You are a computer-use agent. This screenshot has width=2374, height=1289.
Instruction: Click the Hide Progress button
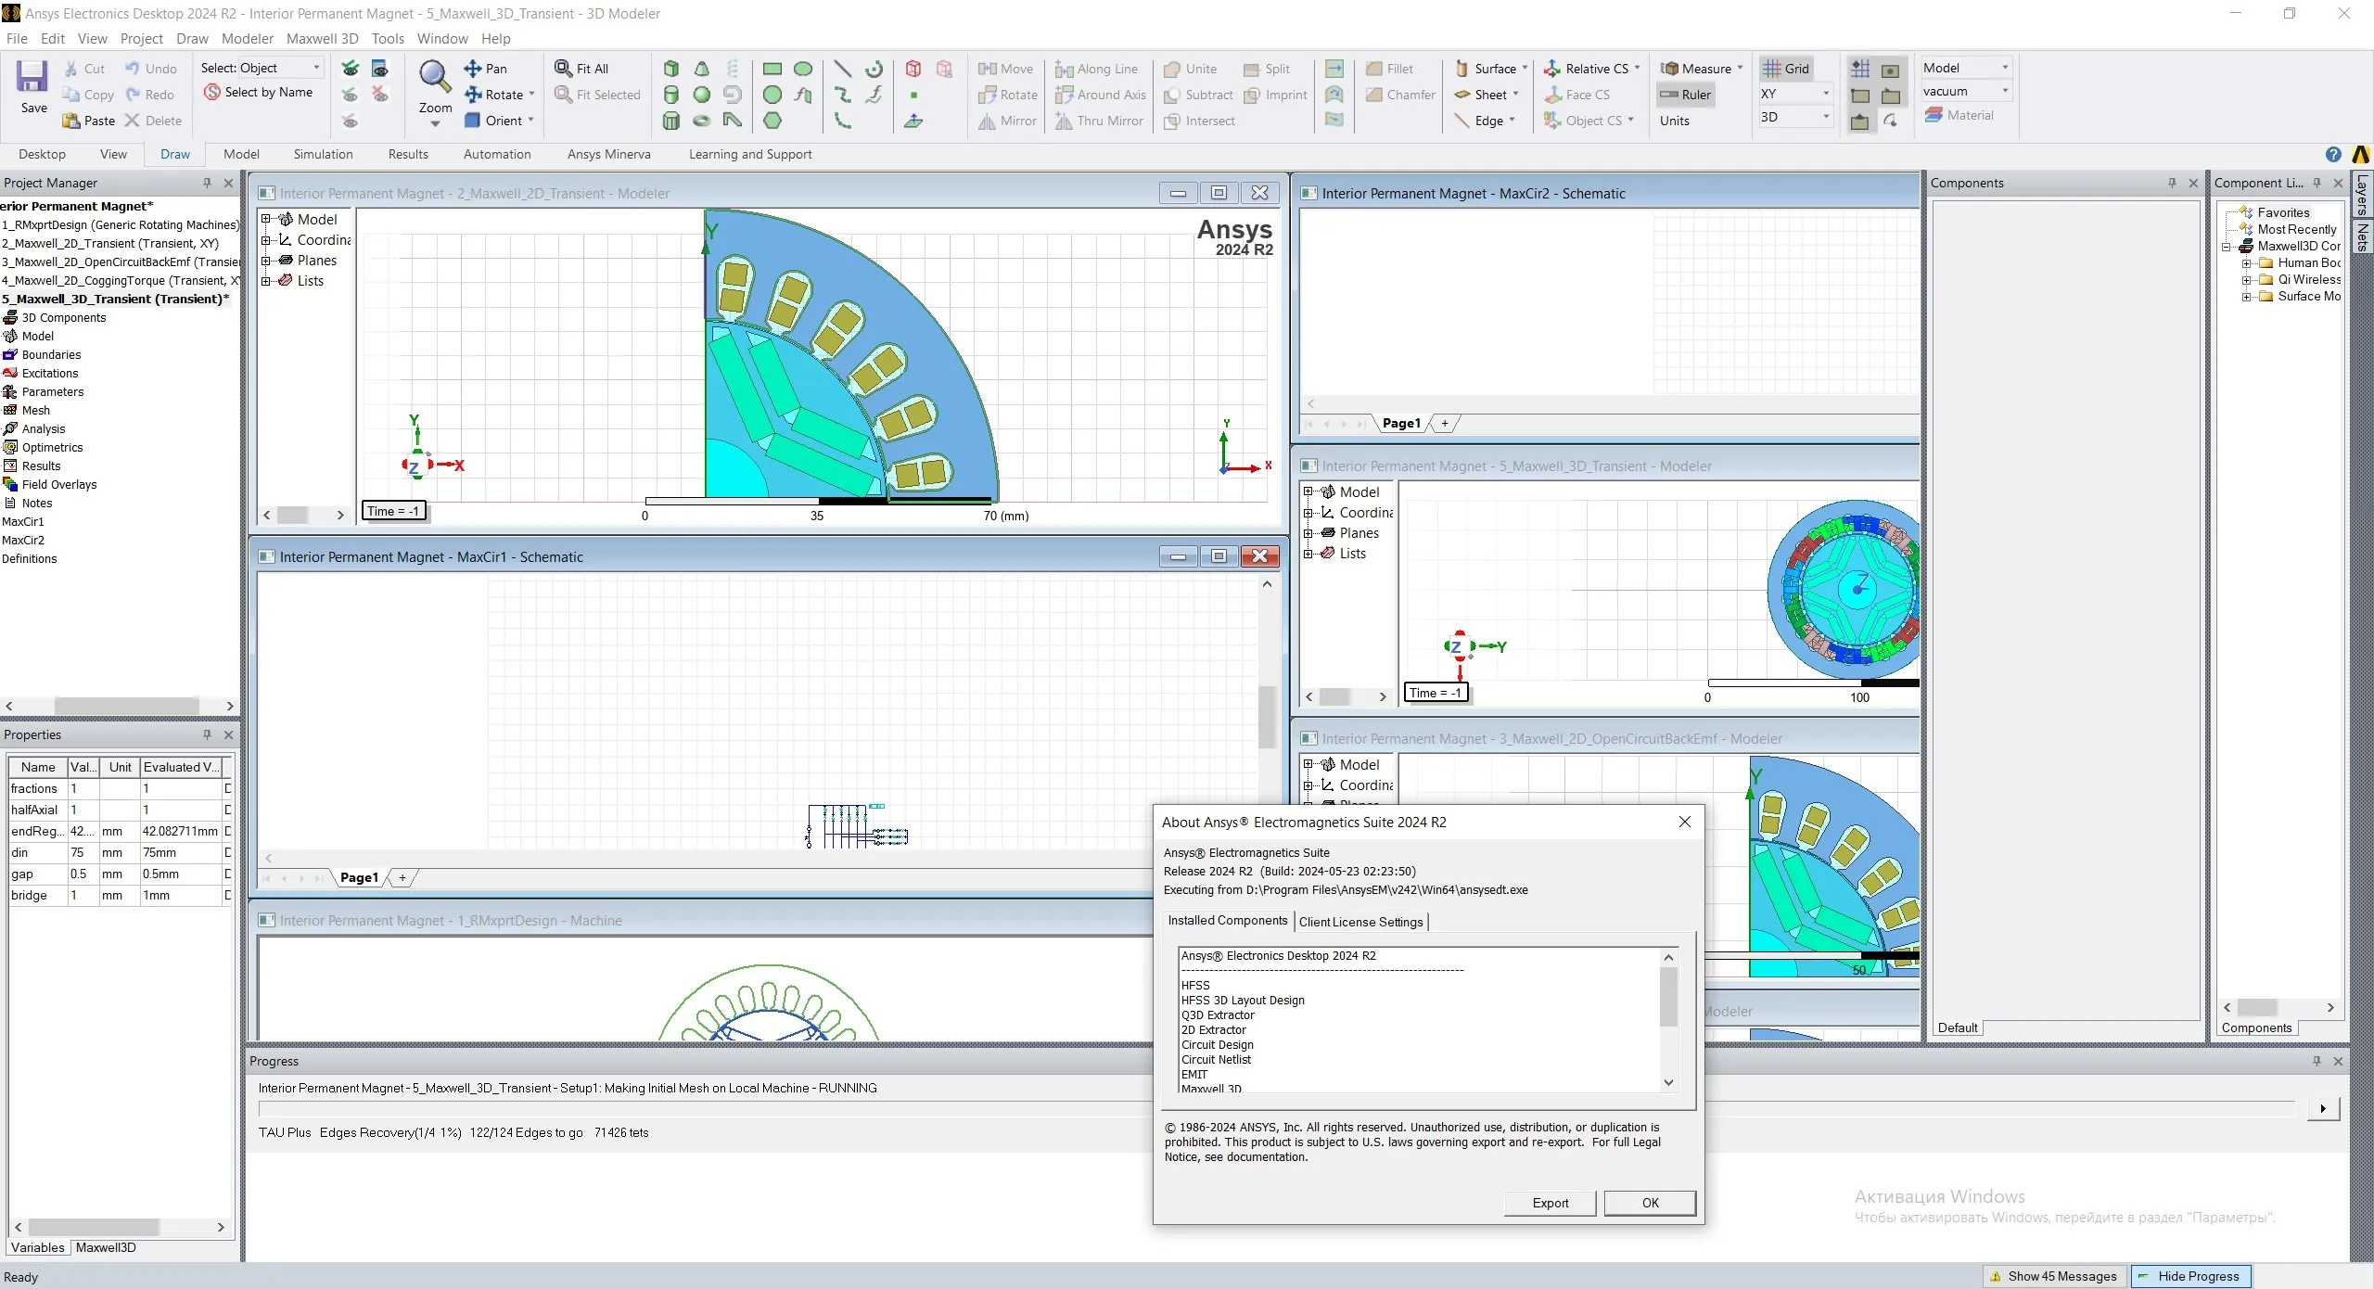click(2190, 1276)
